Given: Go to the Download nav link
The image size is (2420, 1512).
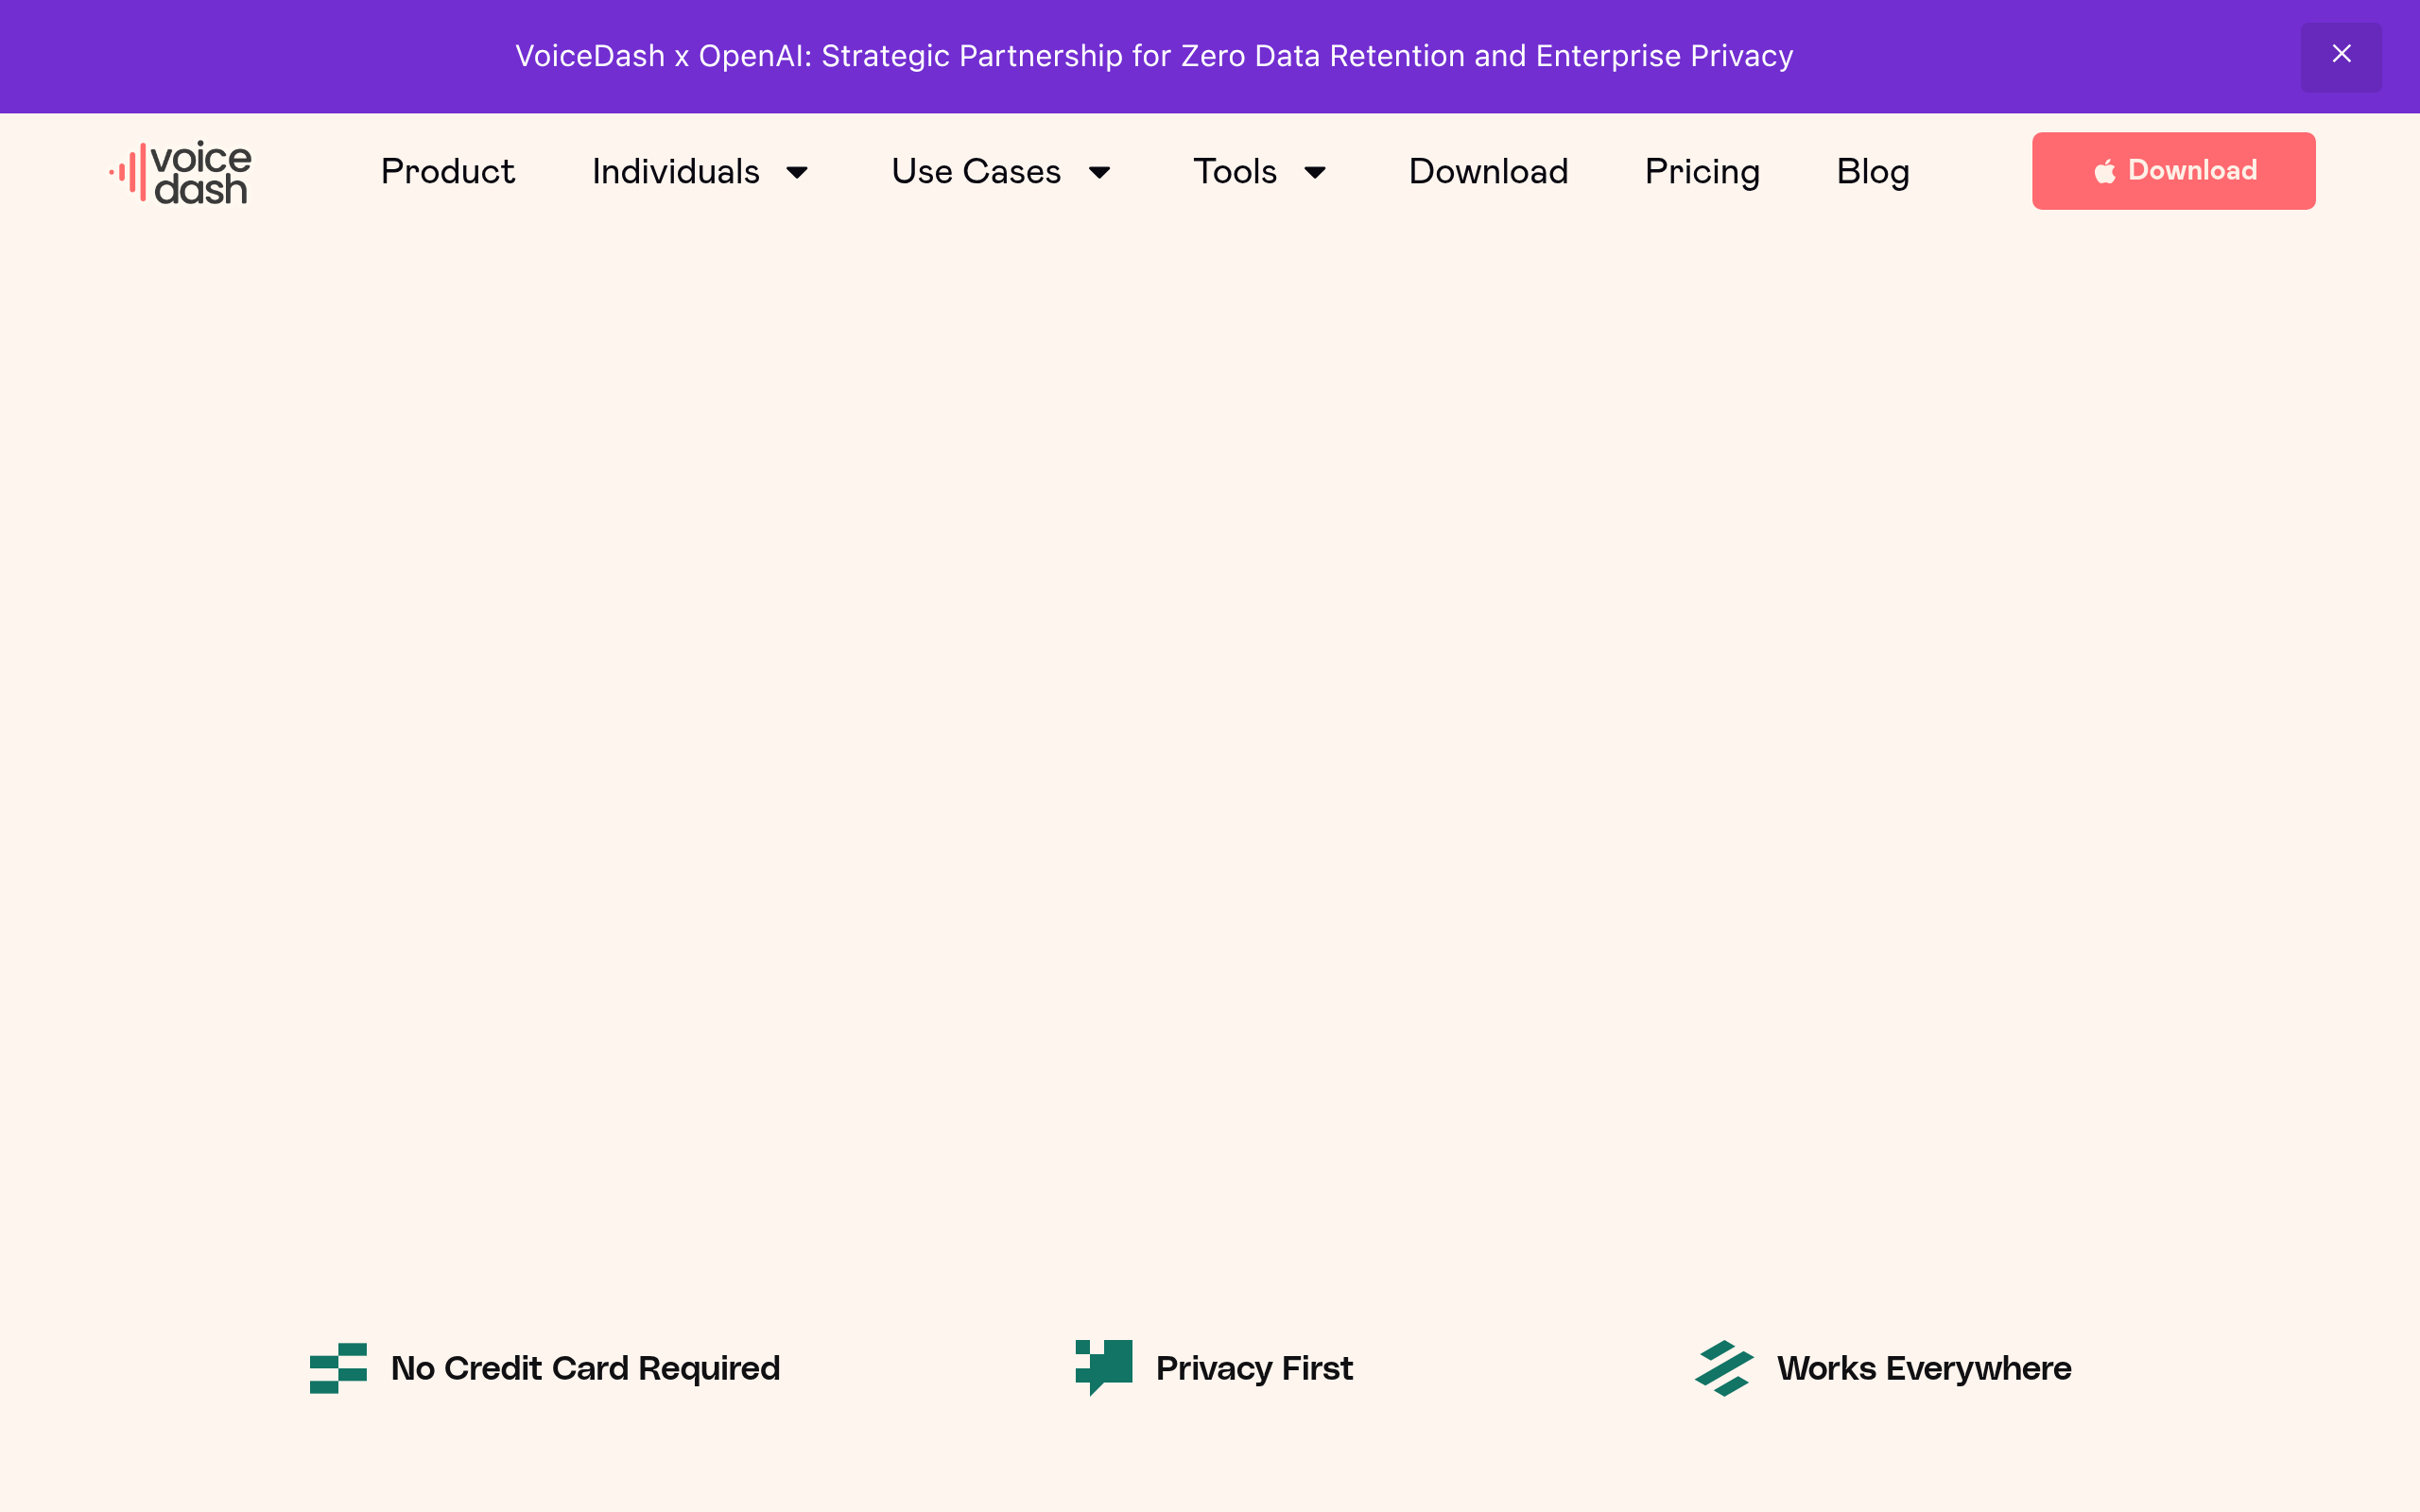Looking at the screenshot, I should pyautogui.click(x=1488, y=171).
